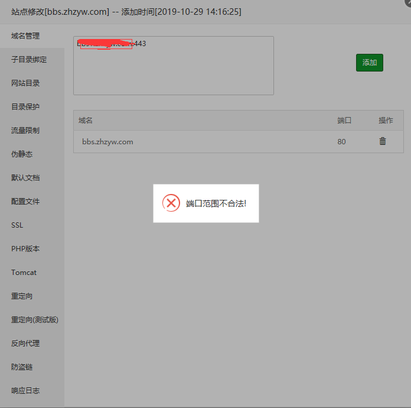This screenshot has width=411, height=408.
Task: Go to 反向代理 settings
Action: tap(32, 343)
